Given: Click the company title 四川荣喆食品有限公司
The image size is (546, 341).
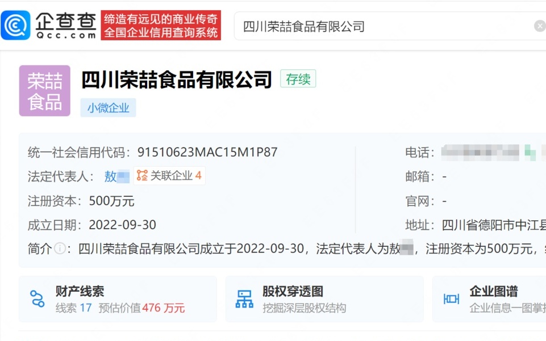Looking at the screenshot, I should 177,79.
